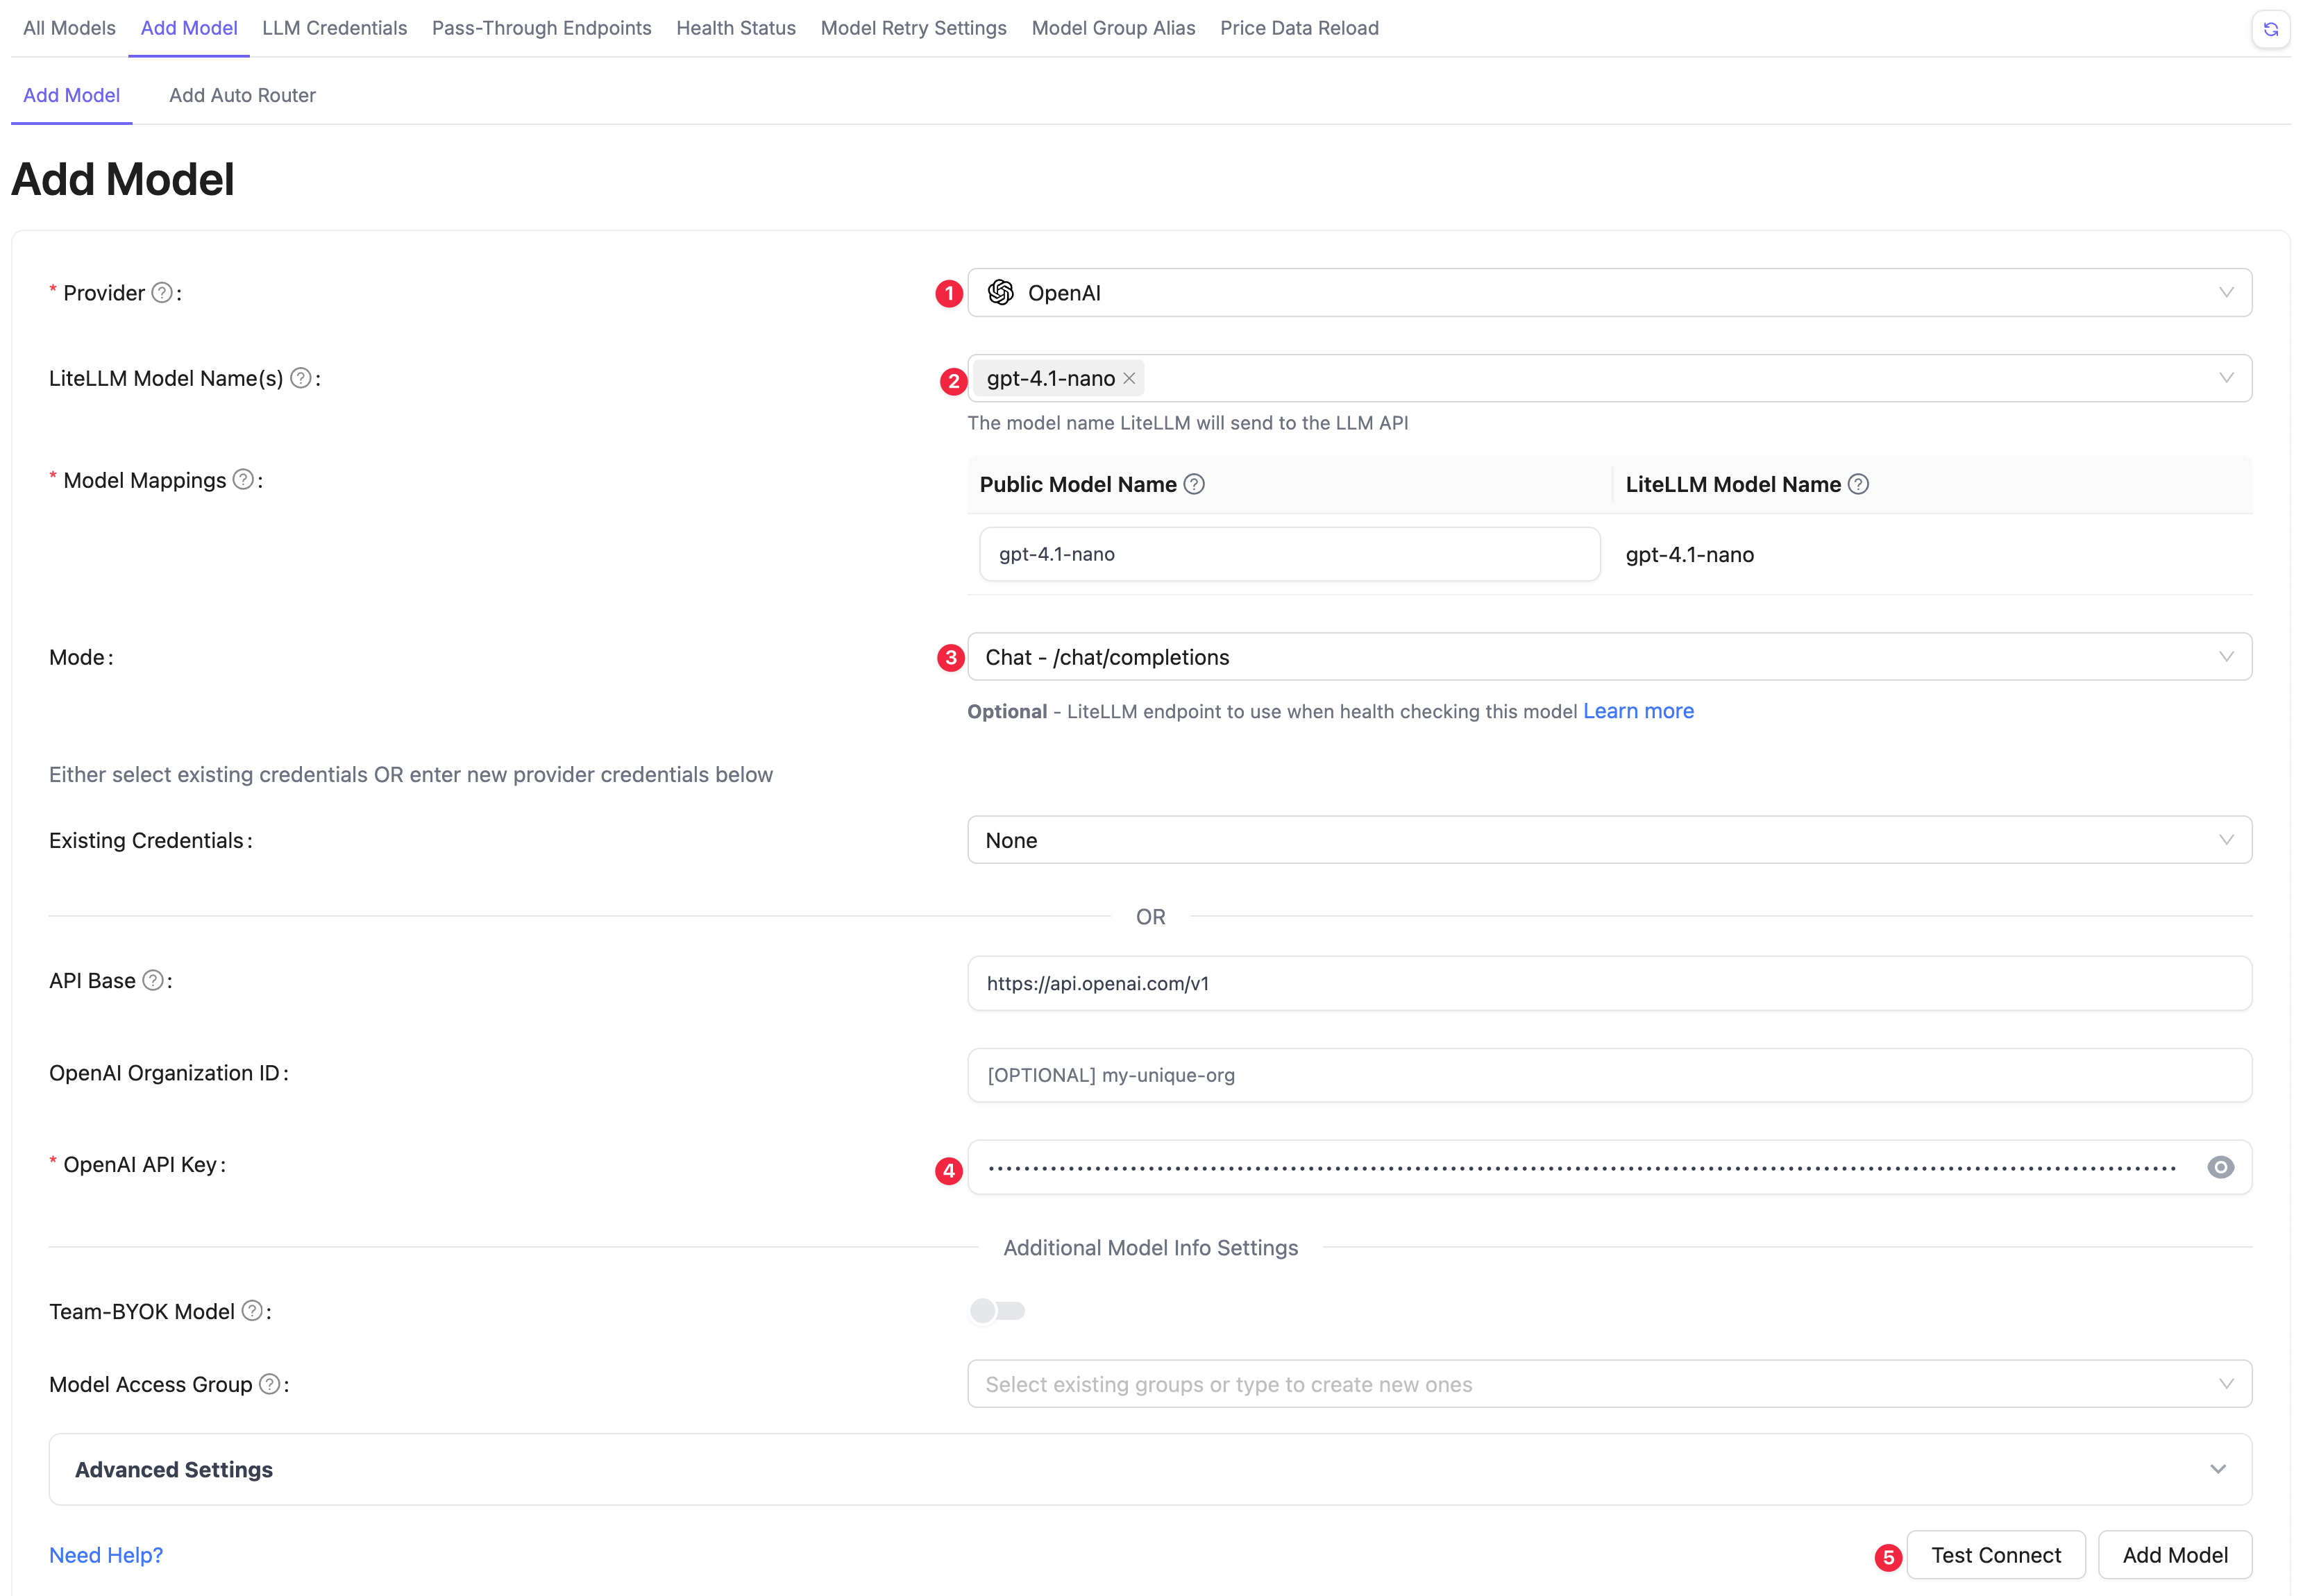Viewport: 2303px width, 1596px height.
Task: Remove the gpt-4.1-nano tag
Action: tap(1129, 378)
